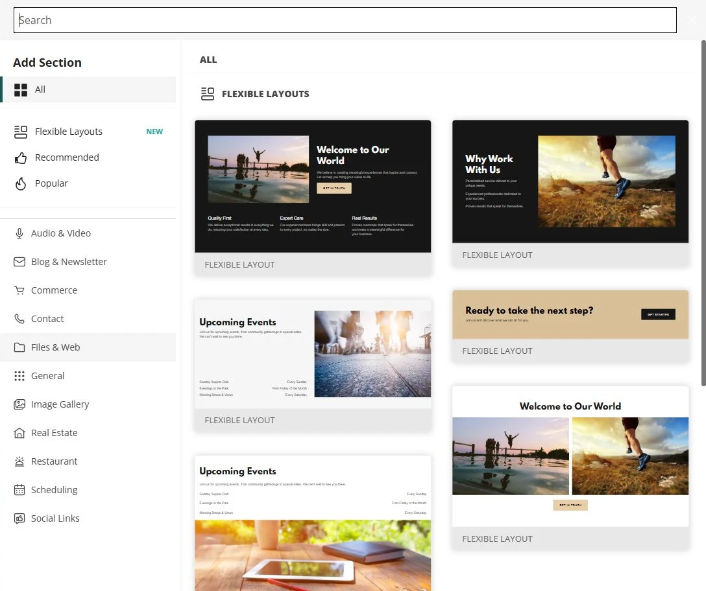
Task: Click the General dots grid icon
Action: (19, 376)
